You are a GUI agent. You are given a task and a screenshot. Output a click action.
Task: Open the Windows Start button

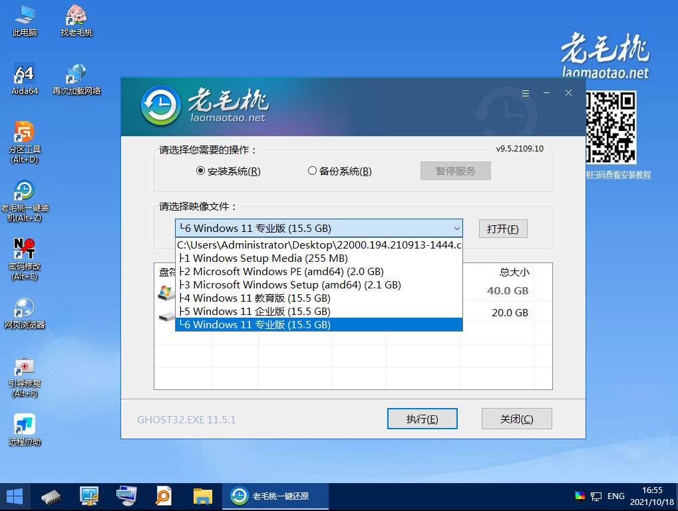[15, 497]
